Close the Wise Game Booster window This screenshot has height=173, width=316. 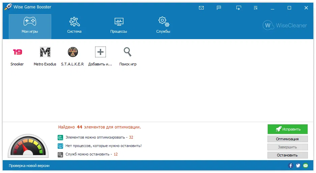[x=306, y=8]
